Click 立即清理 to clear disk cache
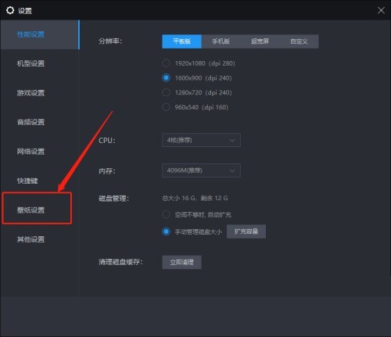 click(x=181, y=262)
